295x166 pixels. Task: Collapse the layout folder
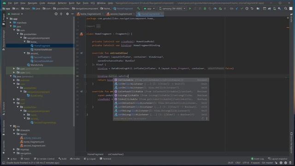click(14, 134)
